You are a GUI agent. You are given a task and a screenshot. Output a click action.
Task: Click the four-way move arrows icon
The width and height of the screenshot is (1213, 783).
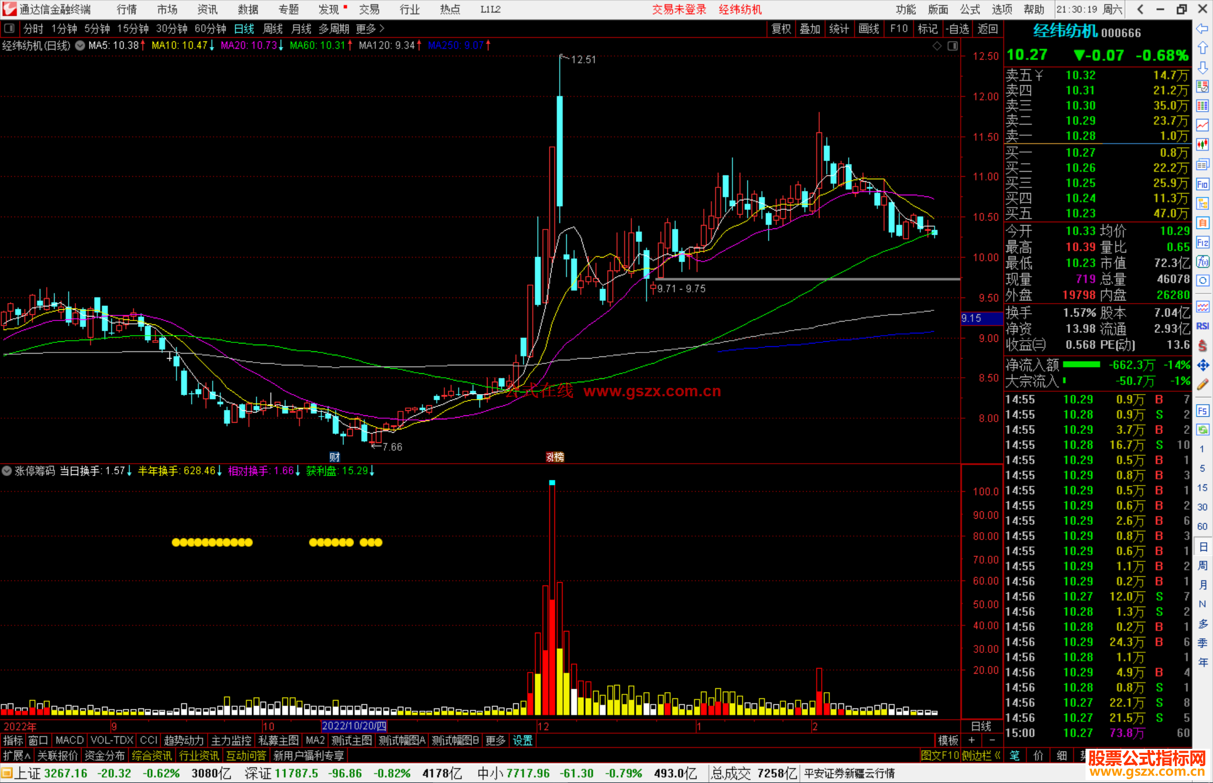(1202, 365)
